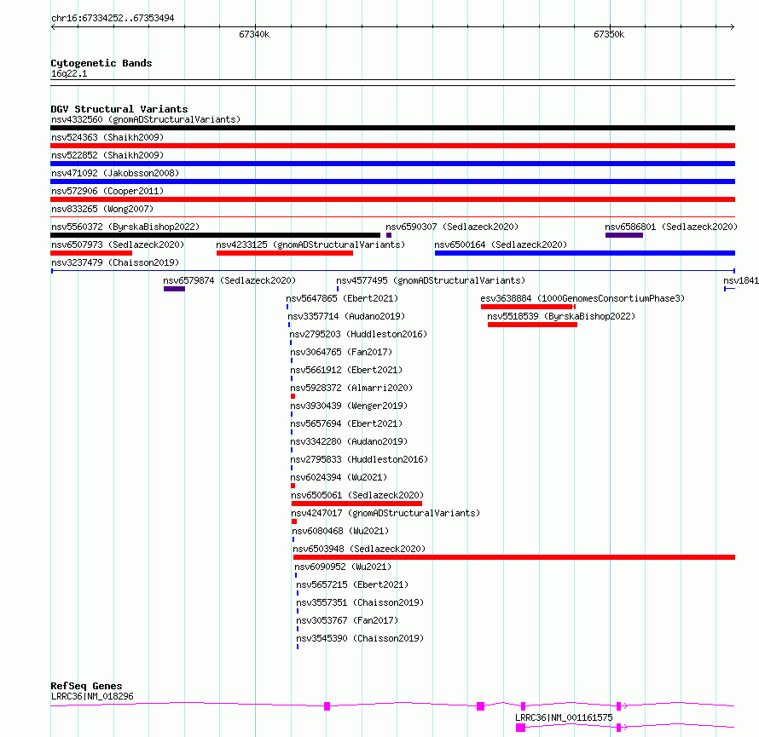This screenshot has width=759, height=737.
Task: Click nsv6503948 (Sedlazeck2020) label
Action: pyautogui.click(x=359, y=549)
